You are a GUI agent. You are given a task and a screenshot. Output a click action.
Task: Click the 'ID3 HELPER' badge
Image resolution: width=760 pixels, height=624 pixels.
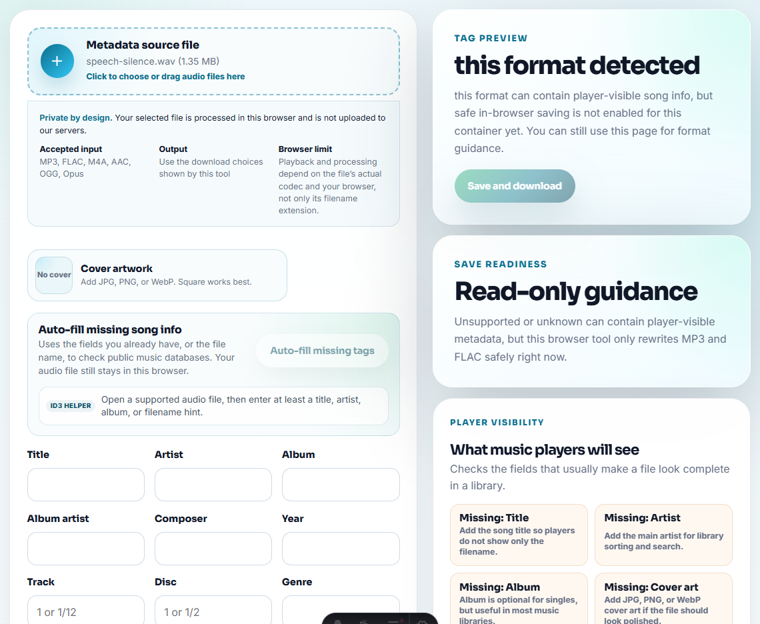coord(71,406)
